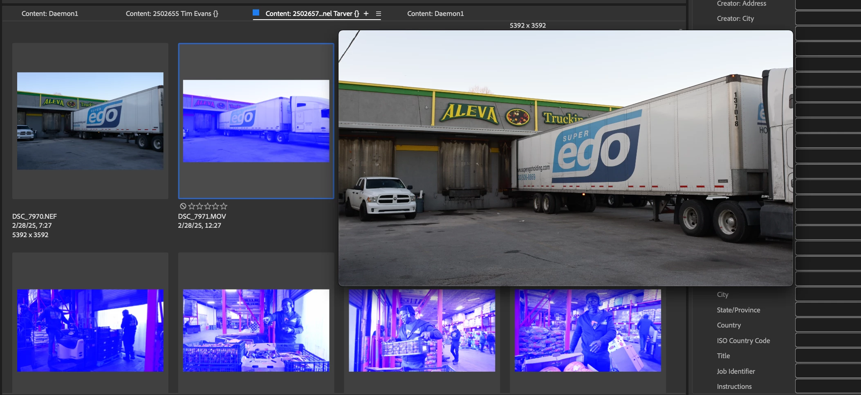The width and height of the screenshot is (861, 395).
Task: Rate DSC_7971.MOV five stars
Action: tap(224, 206)
